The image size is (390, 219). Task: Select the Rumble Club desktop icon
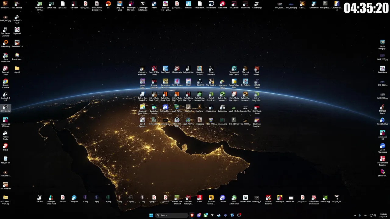tap(382, 121)
